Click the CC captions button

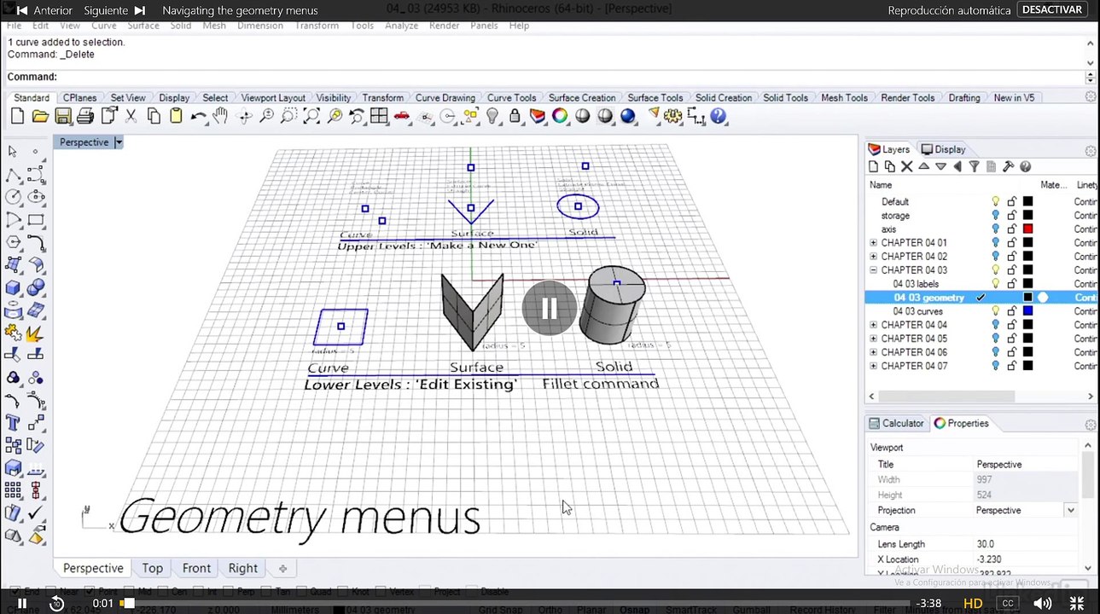(x=1008, y=603)
